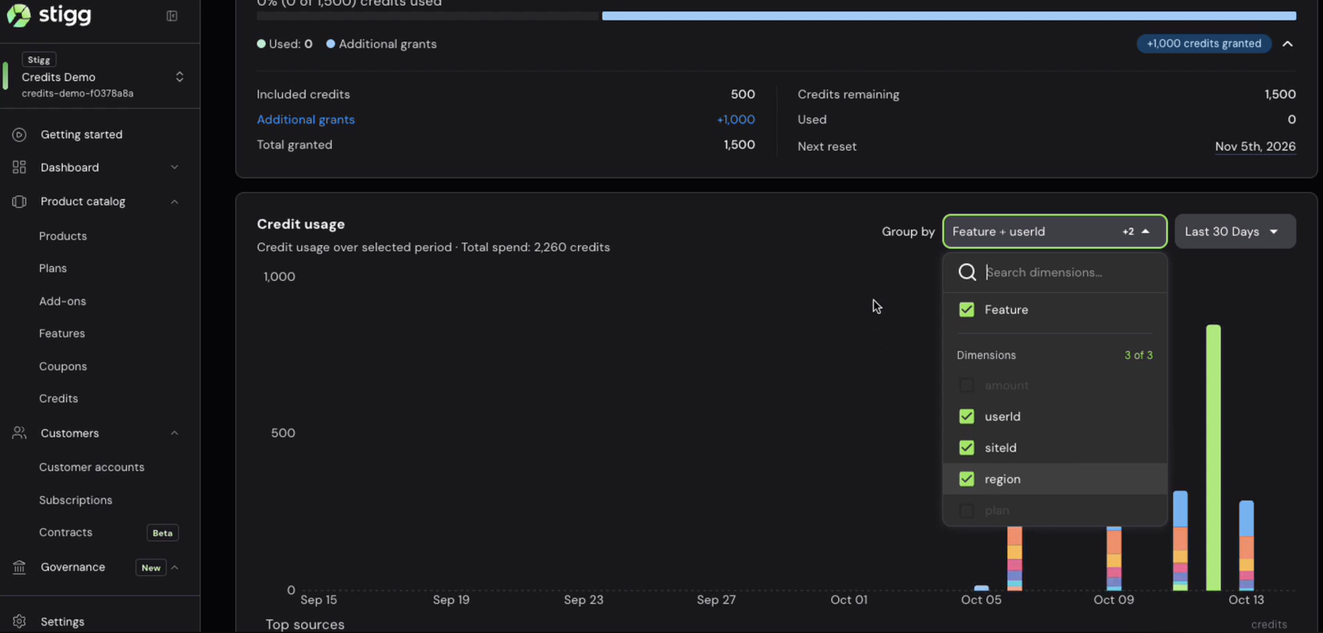Go to Customer accounts
The height and width of the screenshot is (633, 1323).
tap(92, 467)
